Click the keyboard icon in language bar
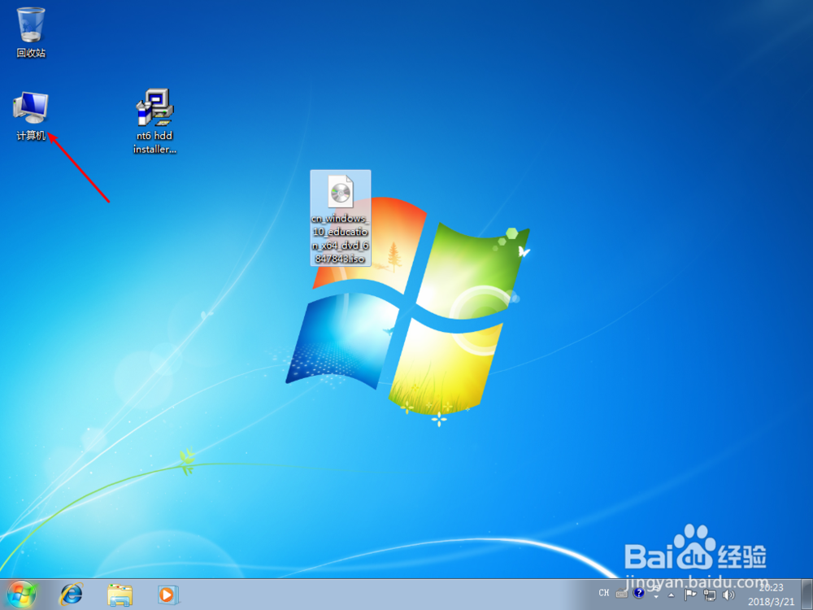 coord(621,594)
